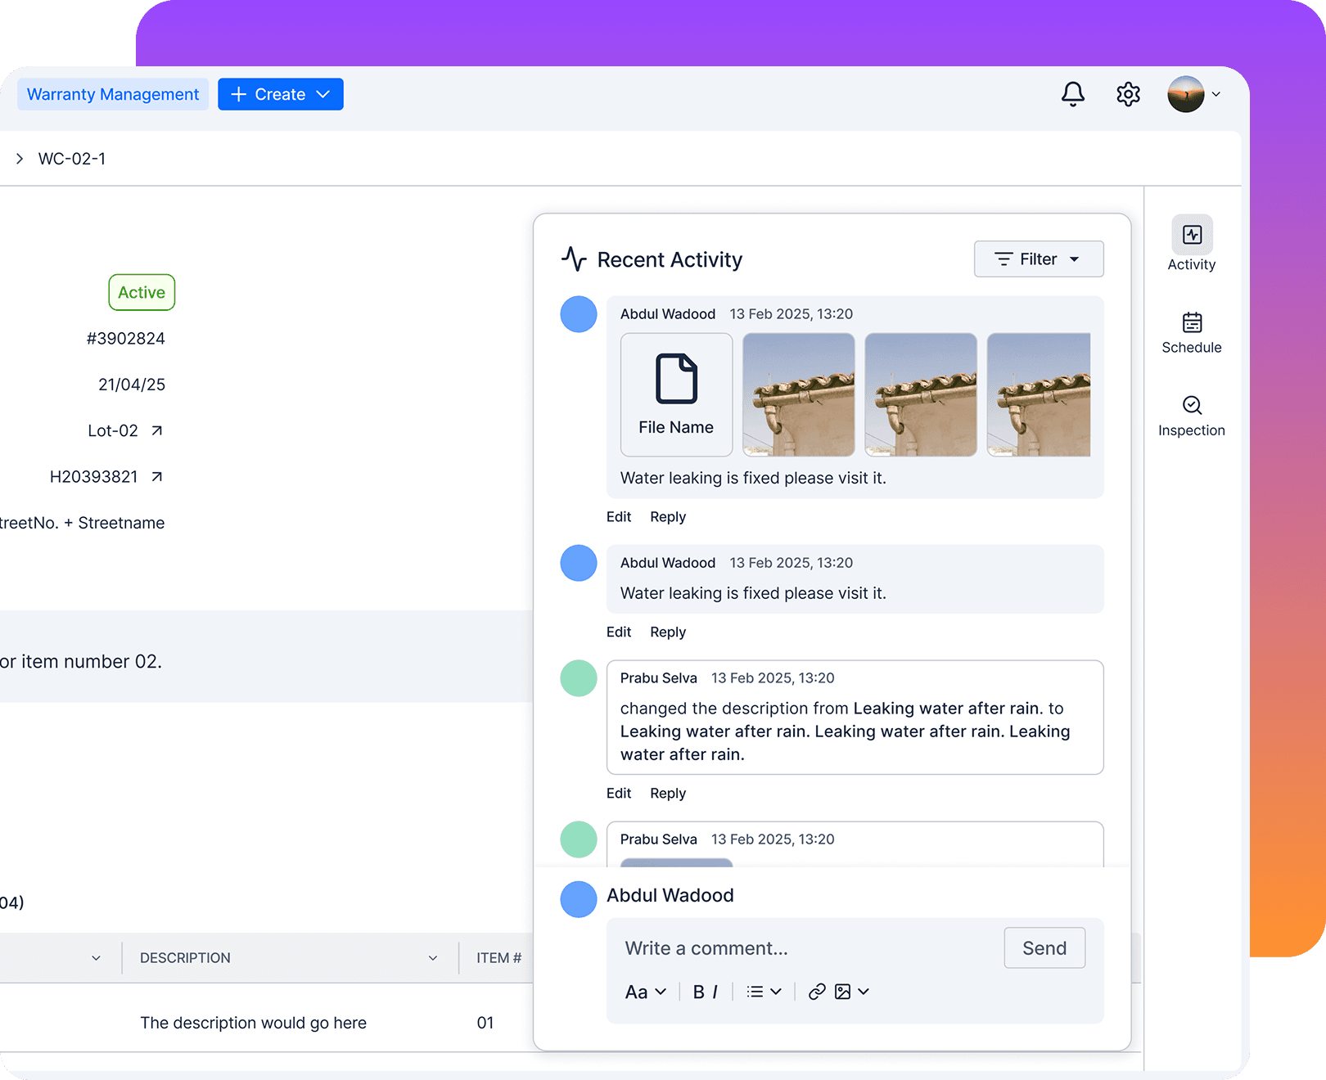Edit Abdul Wadood's first comment
This screenshot has width=1326, height=1080.
coord(619,516)
